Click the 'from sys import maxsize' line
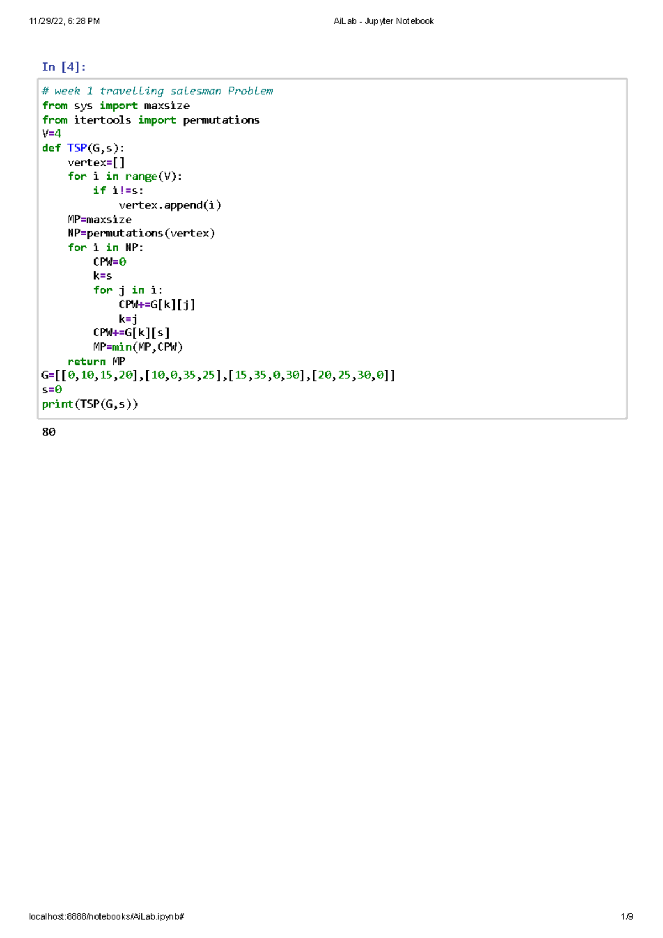This screenshot has width=663, height=938. coord(115,106)
